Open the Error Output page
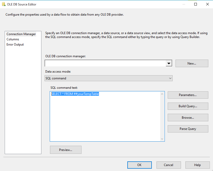 pos(15,44)
